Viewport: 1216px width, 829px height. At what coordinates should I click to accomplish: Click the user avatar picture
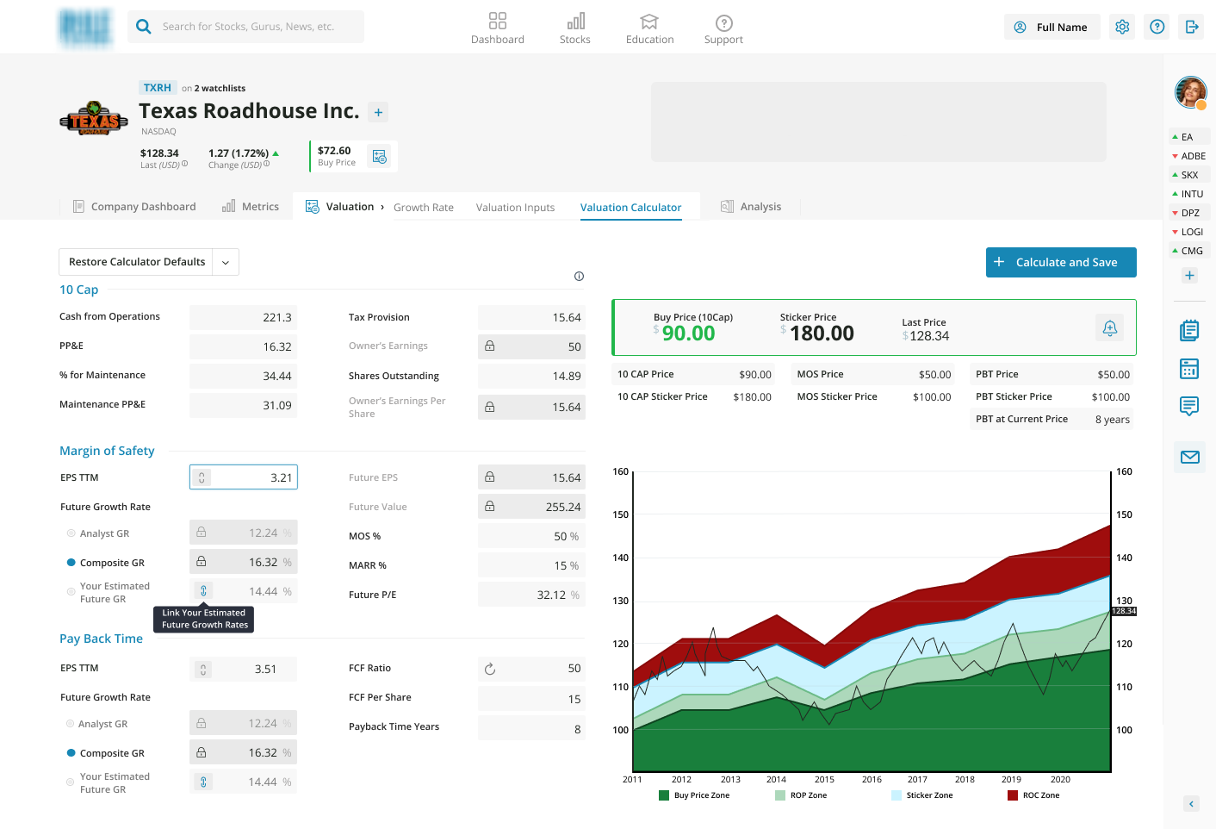(1191, 91)
